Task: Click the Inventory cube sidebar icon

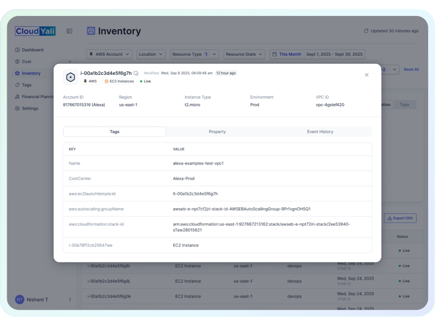Action: (x=17, y=73)
